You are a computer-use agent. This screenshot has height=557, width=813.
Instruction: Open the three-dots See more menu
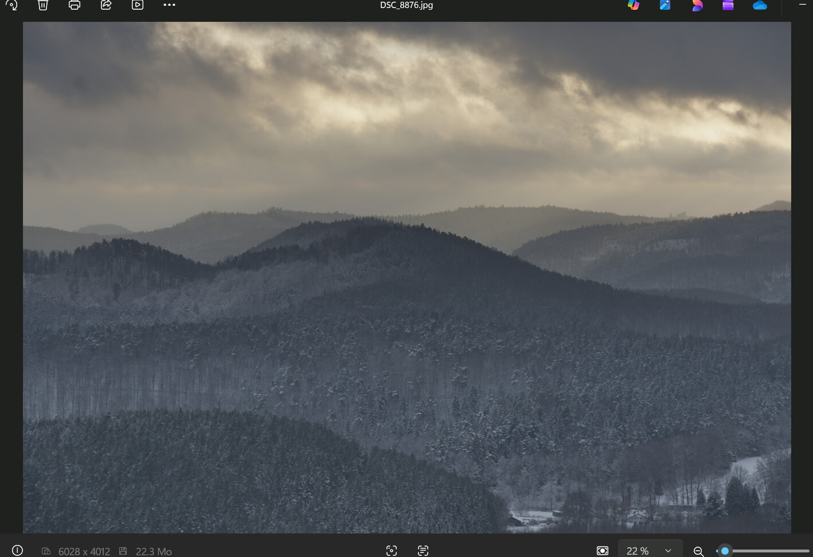click(x=169, y=5)
